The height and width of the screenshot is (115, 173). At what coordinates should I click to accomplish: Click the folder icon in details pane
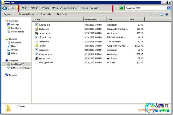[x=8, y=108]
